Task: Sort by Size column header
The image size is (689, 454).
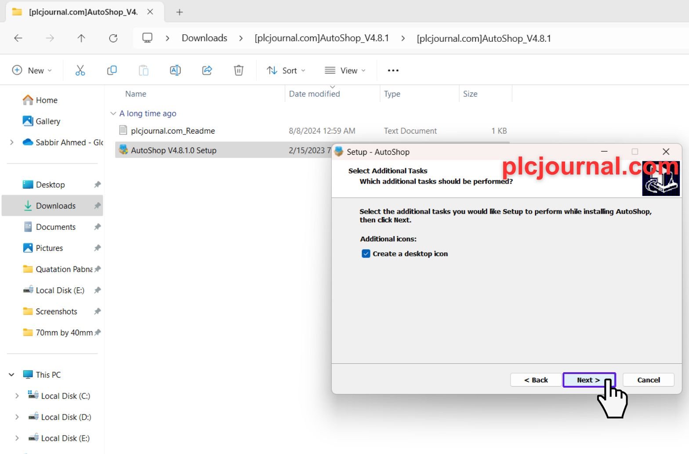Action: coord(470,94)
